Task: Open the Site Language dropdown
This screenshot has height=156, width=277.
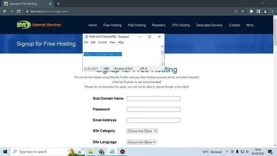Action: coord(142,142)
